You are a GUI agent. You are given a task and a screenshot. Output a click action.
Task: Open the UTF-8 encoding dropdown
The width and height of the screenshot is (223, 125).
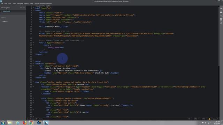(196, 119)
